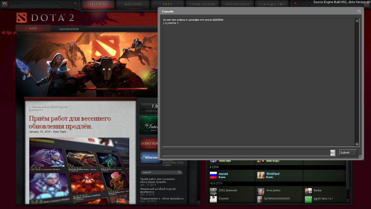Click the console scrollbar down arrow
Viewport: 371px width, 209px height.
coord(357,144)
